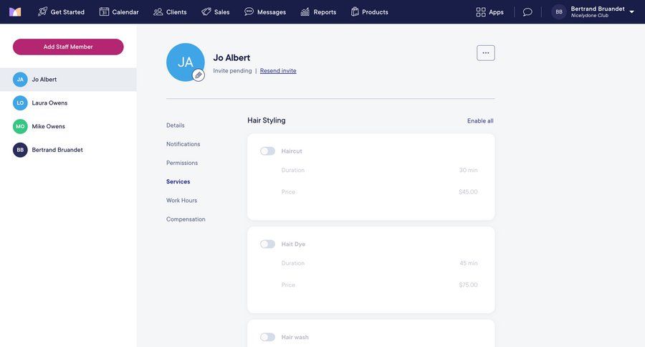Open the Messages chat icon
645x347 pixels.
(249, 11)
